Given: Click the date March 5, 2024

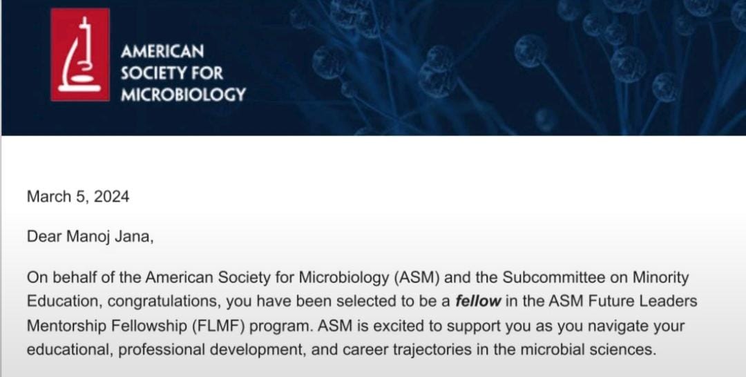Looking at the screenshot, I should [77, 197].
